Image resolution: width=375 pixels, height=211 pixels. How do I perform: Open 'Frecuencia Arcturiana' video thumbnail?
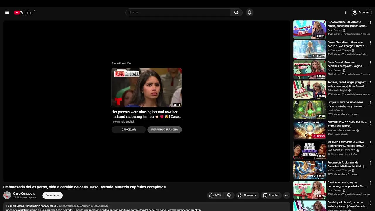[x=310, y=170]
